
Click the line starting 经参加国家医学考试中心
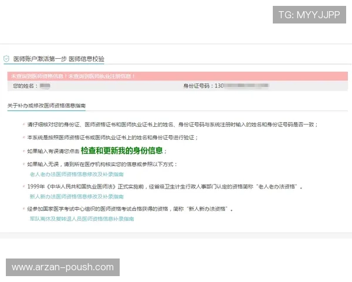[x=130, y=209]
